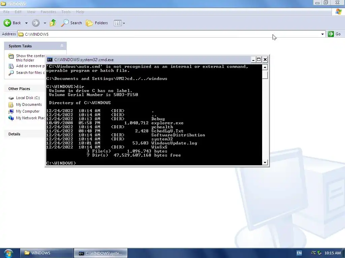Screen dimensions: 345x258
Task: Open My Computer link
Action: tap(28, 111)
